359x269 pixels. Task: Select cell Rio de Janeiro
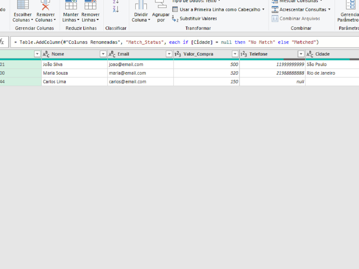click(332, 73)
